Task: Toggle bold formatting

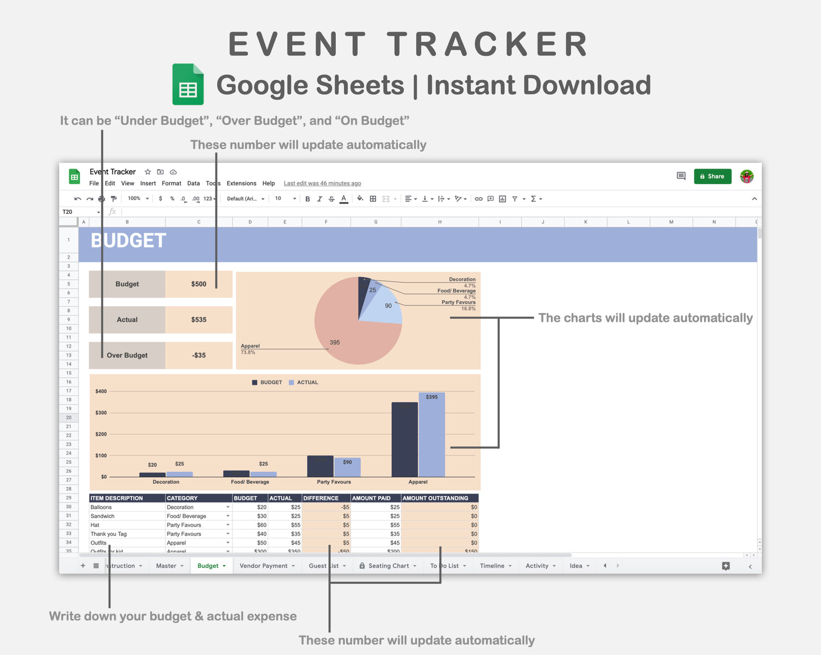Action: pyautogui.click(x=307, y=198)
